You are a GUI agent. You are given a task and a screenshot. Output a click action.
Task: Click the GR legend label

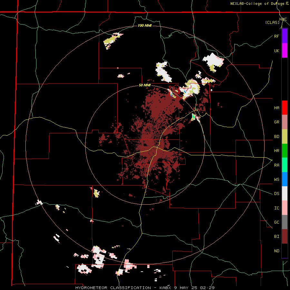pos(276,122)
